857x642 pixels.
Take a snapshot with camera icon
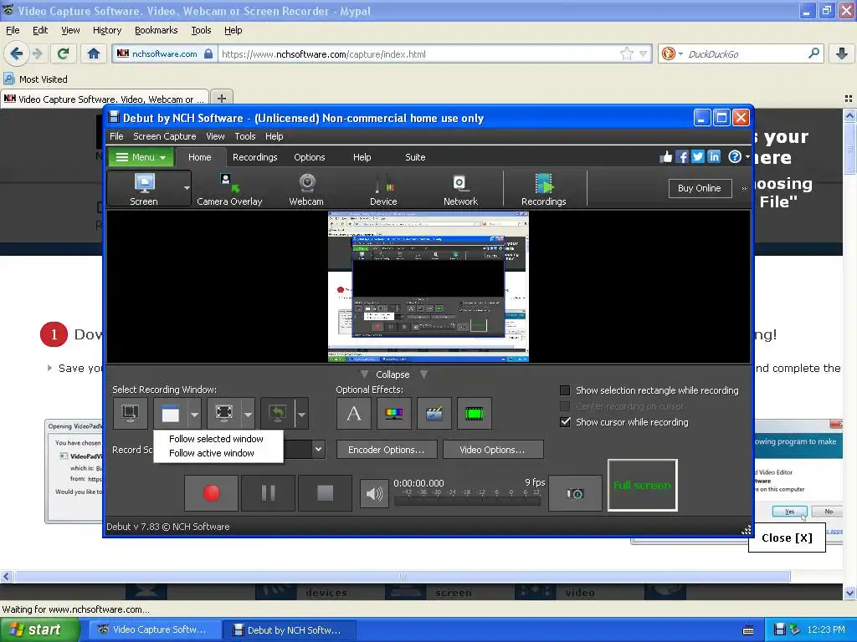click(575, 493)
